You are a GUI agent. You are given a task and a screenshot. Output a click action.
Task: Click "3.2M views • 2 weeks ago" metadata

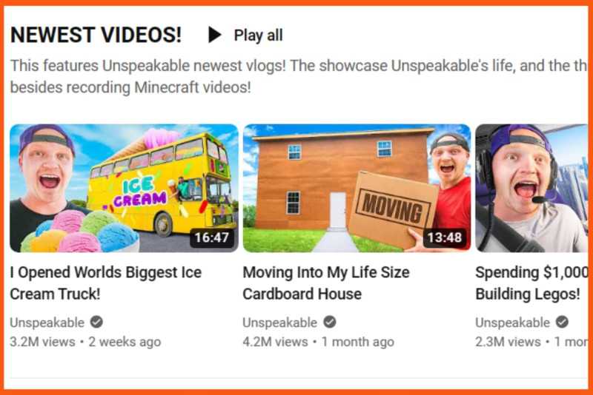tap(85, 342)
